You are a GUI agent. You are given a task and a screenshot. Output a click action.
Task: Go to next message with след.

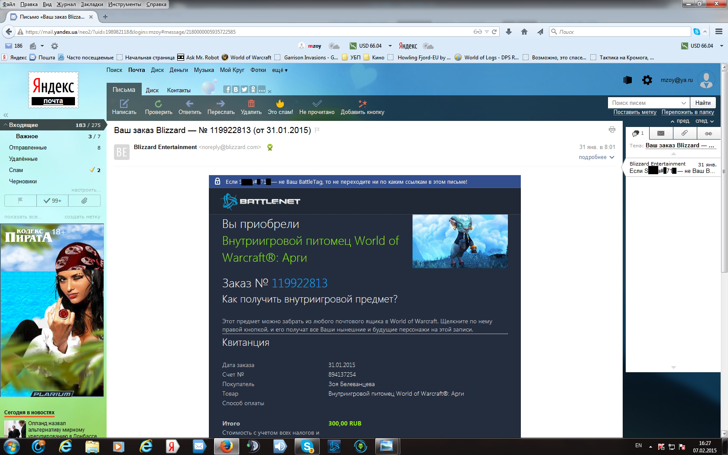[x=705, y=121]
